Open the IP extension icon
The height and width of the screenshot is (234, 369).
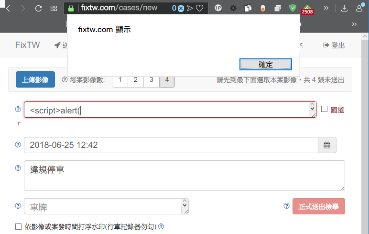coord(218,8)
